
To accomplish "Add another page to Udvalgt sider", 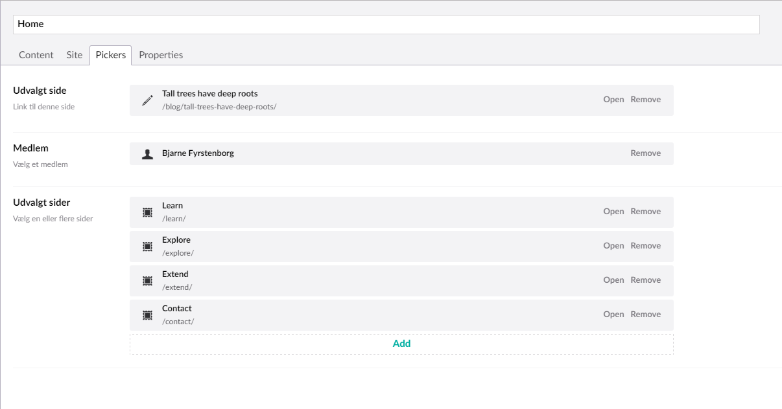I will tap(401, 344).
